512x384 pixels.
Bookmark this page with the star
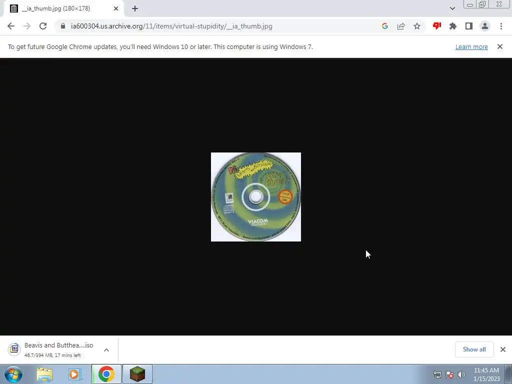click(x=417, y=26)
